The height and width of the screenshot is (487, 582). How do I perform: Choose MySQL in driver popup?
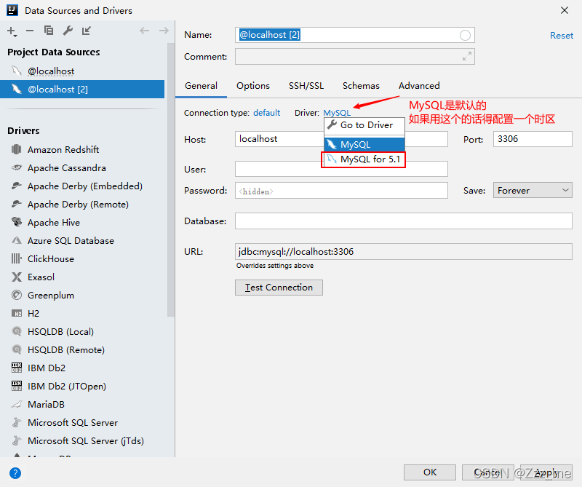point(364,145)
